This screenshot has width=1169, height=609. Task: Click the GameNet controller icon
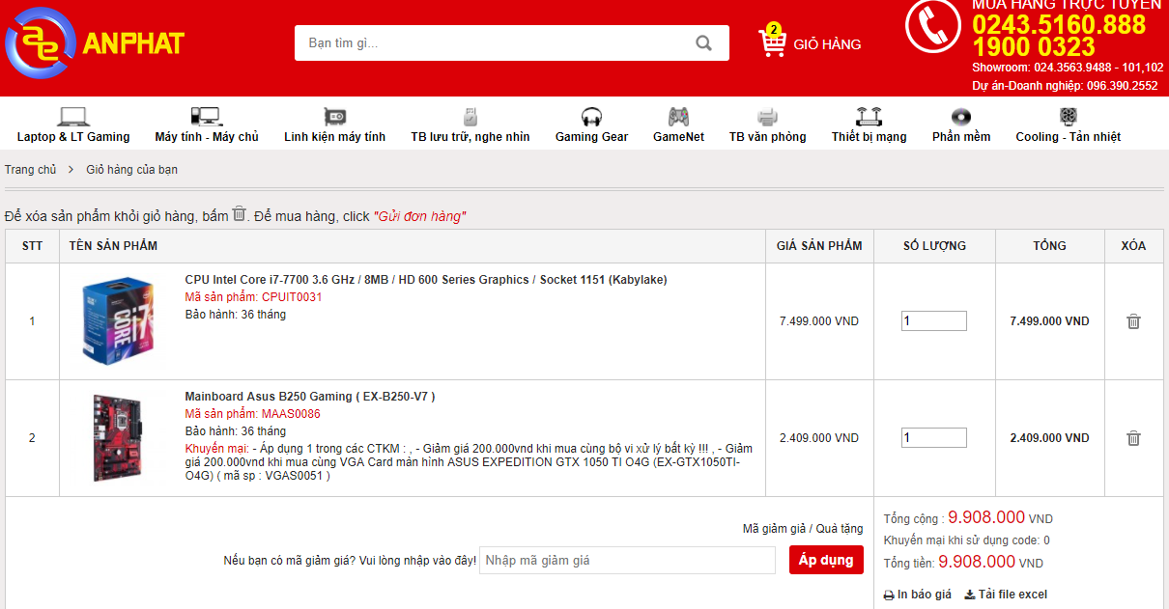tap(679, 117)
